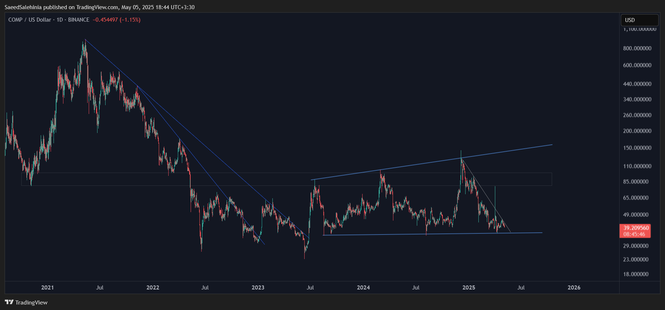Click the 2023 time axis label
Viewport: 665px width, 310px height.
(258, 288)
